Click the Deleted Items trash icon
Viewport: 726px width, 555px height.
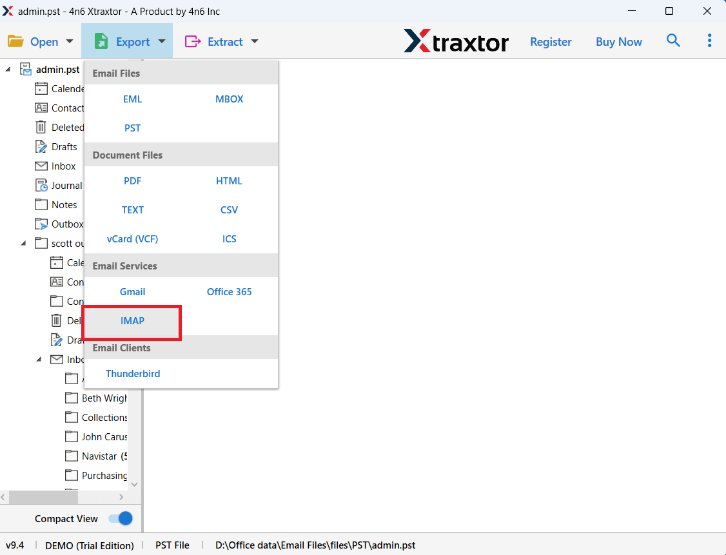click(40, 127)
